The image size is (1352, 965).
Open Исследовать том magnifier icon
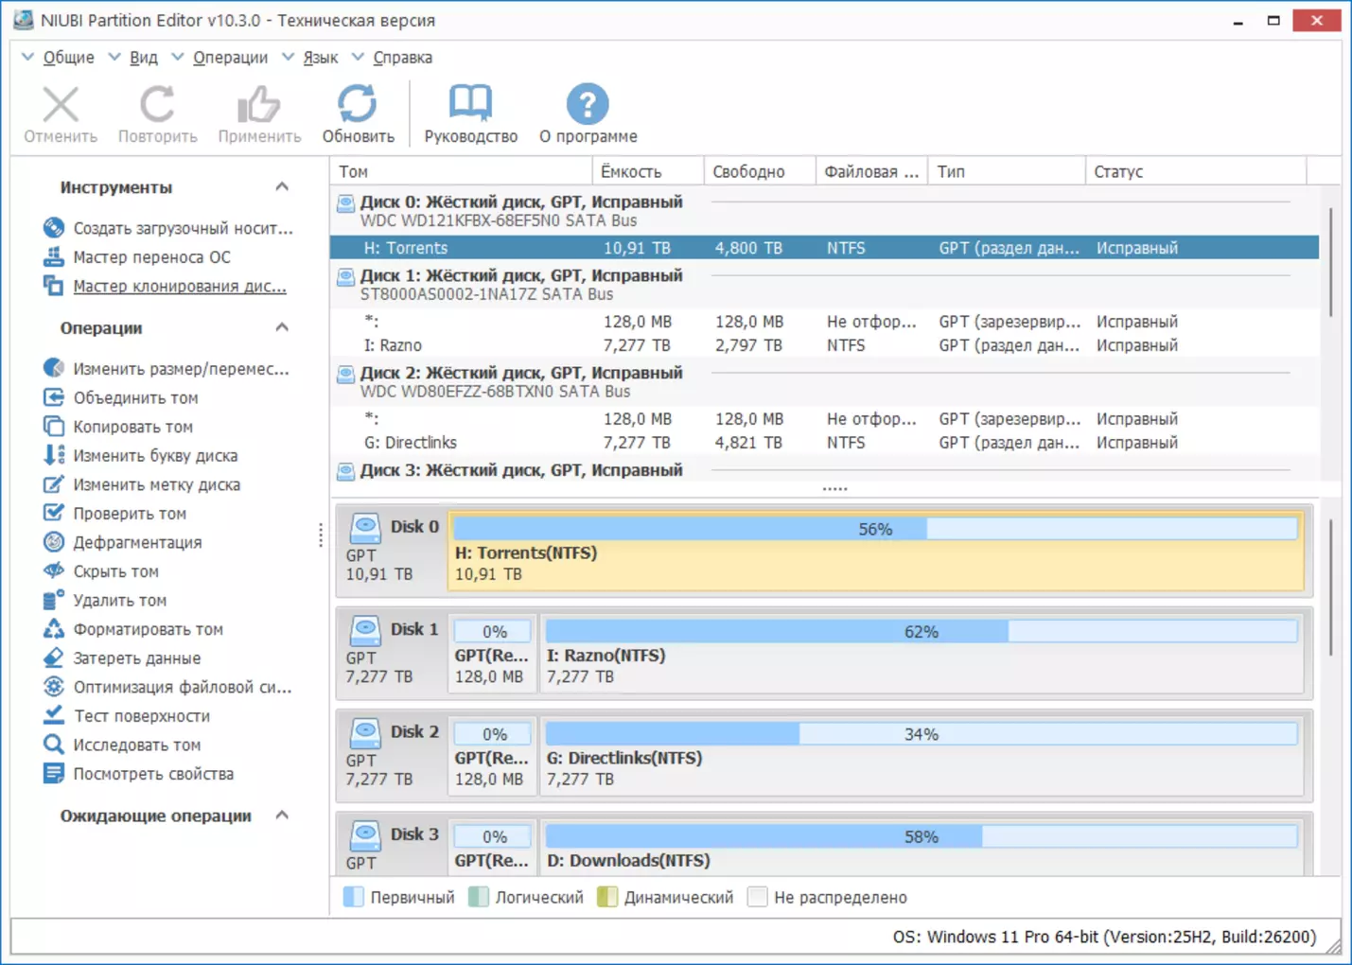tap(54, 745)
